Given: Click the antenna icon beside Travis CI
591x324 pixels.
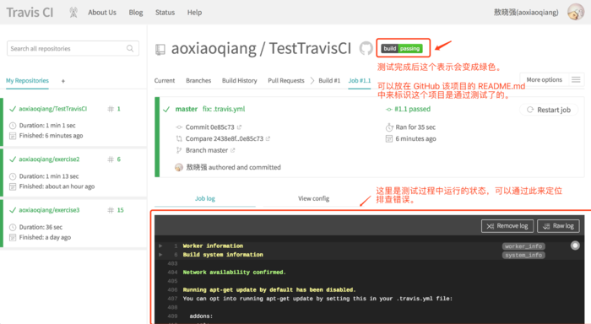Looking at the screenshot, I should pos(73,13).
